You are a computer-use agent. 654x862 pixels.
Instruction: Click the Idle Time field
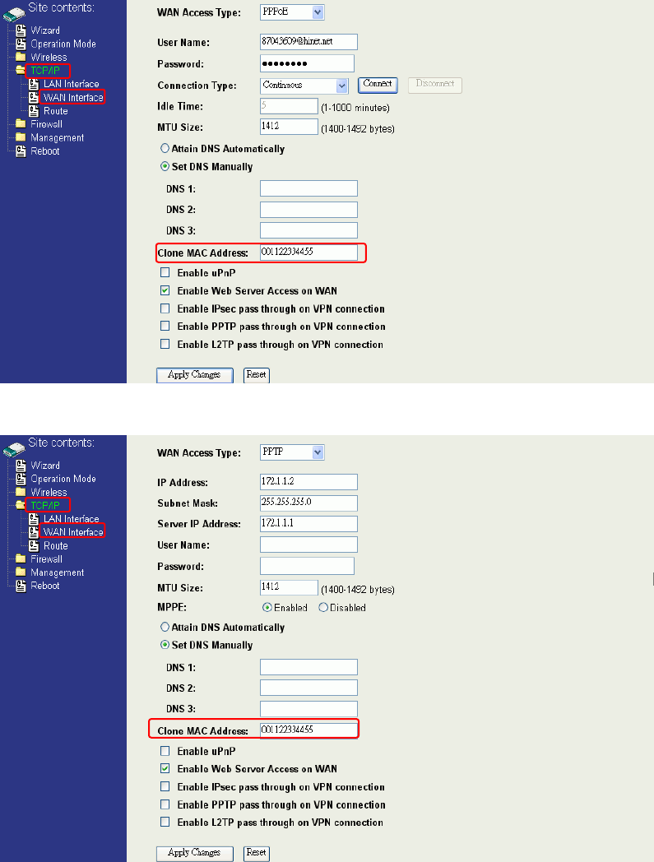tap(289, 106)
